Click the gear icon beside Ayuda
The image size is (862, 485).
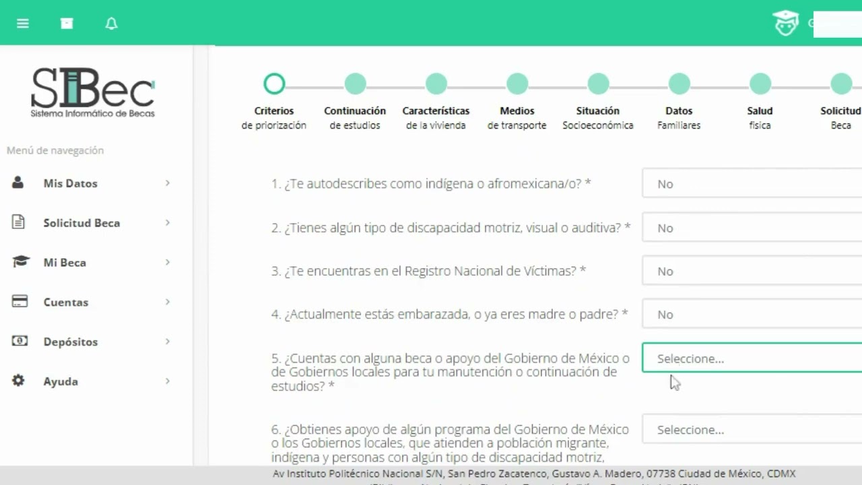(x=18, y=381)
